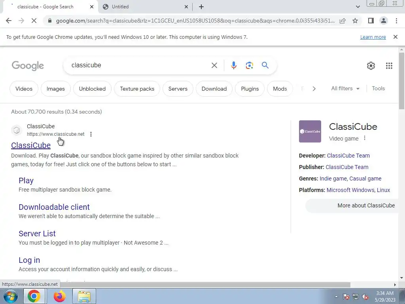Filter results by Videos
Image resolution: width=405 pixels, height=304 pixels.
[x=24, y=89]
